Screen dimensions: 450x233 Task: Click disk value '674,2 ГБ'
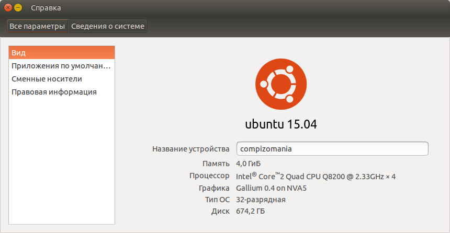pos(250,211)
